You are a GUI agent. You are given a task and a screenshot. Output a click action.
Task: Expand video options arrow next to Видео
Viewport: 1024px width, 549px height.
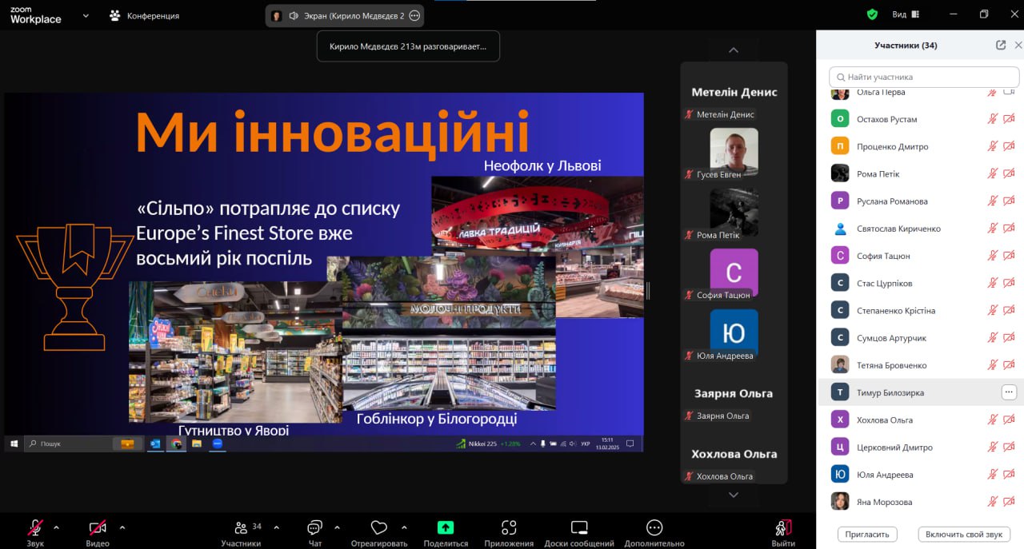122,527
